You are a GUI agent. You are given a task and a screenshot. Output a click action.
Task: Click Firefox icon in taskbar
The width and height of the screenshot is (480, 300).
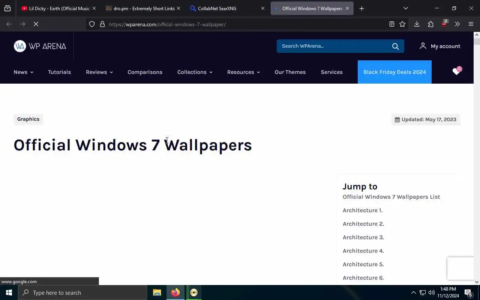tap(175, 292)
